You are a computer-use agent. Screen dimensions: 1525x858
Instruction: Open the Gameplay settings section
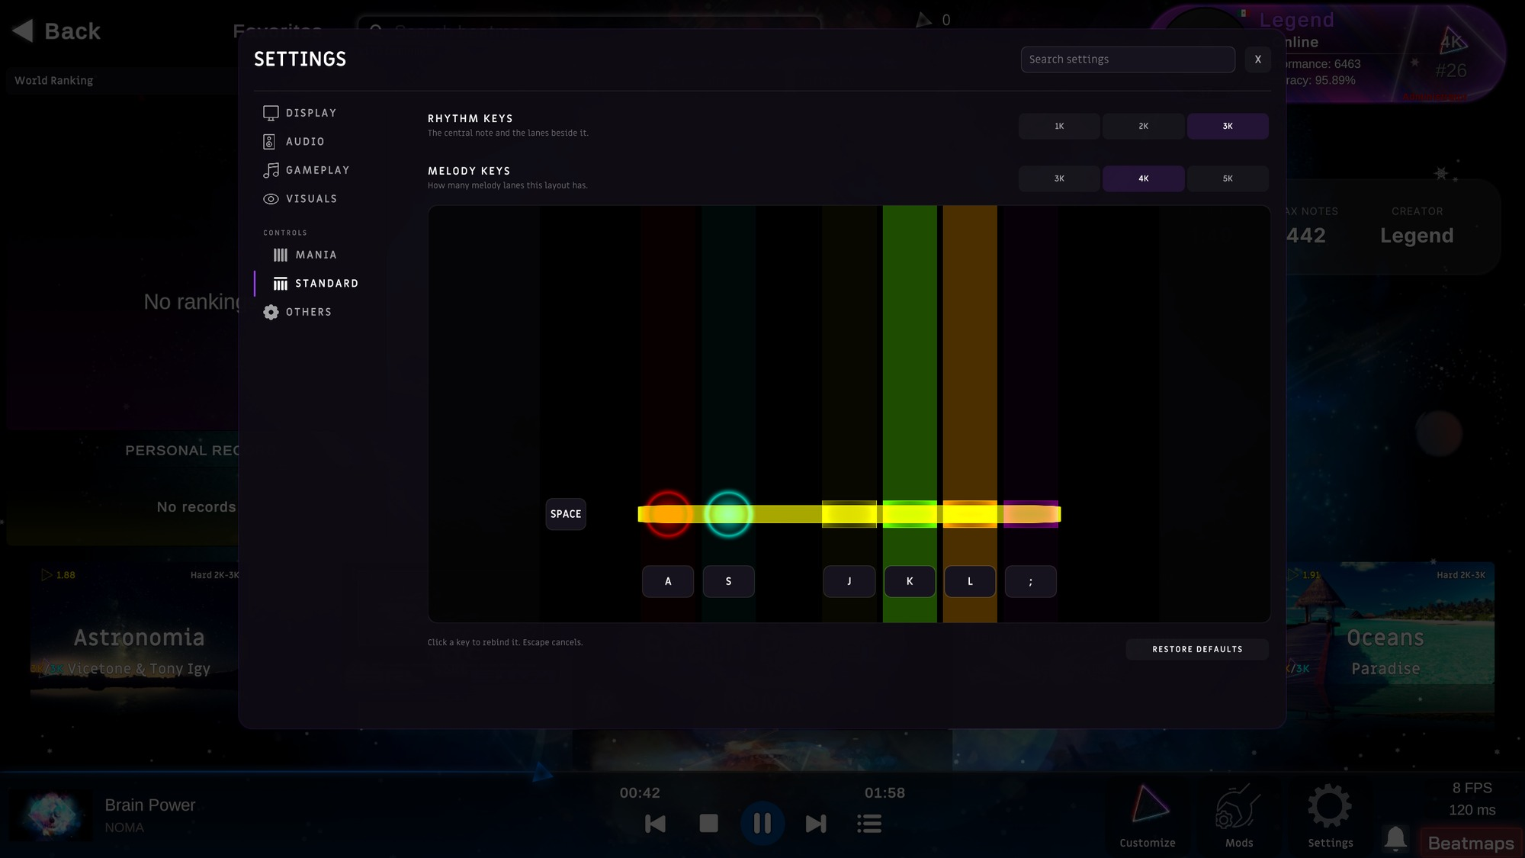pyautogui.click(x=307, y=170)
